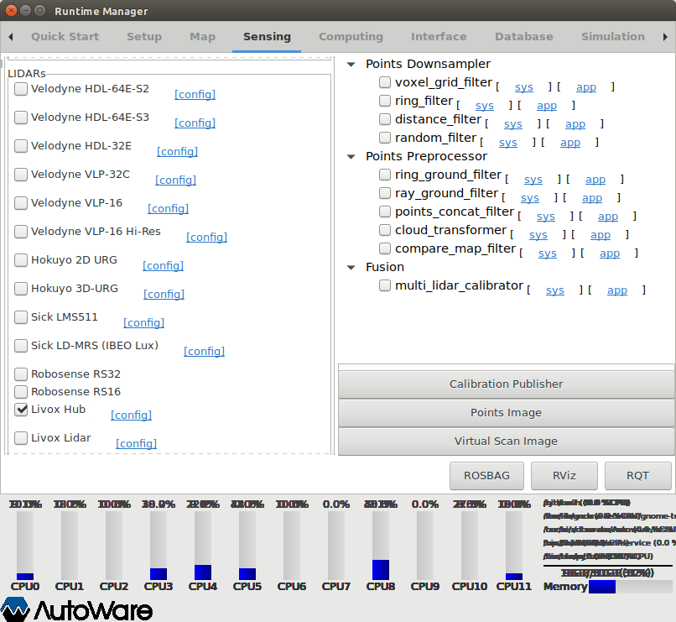Viewport: 676px width, 622px height.
Task: Click sys link for ring_filter
Action: [485, 106]
